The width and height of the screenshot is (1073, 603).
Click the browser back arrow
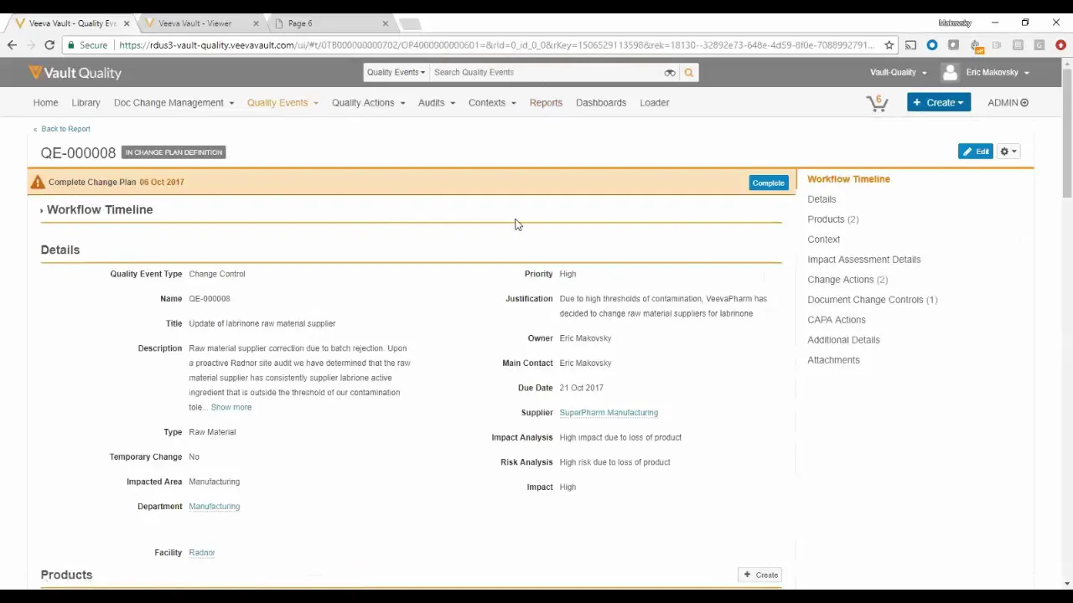click(12, 45)
